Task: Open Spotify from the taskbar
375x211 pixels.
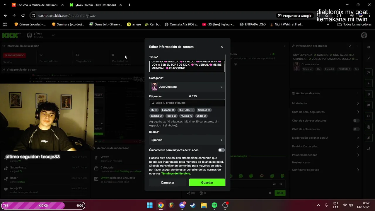Action: click(214, 205)
